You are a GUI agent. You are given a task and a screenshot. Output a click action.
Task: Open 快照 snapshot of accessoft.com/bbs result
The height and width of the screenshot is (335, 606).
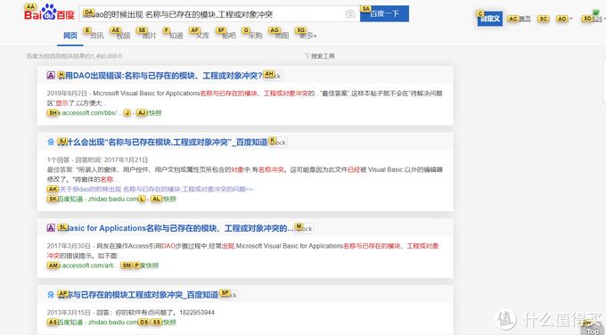point(154,113)
